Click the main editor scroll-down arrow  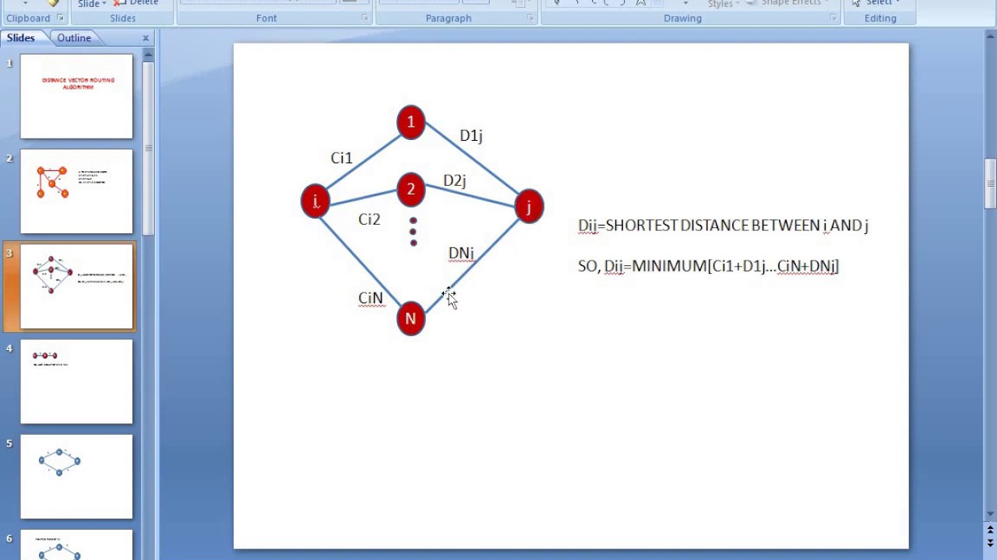991,514
